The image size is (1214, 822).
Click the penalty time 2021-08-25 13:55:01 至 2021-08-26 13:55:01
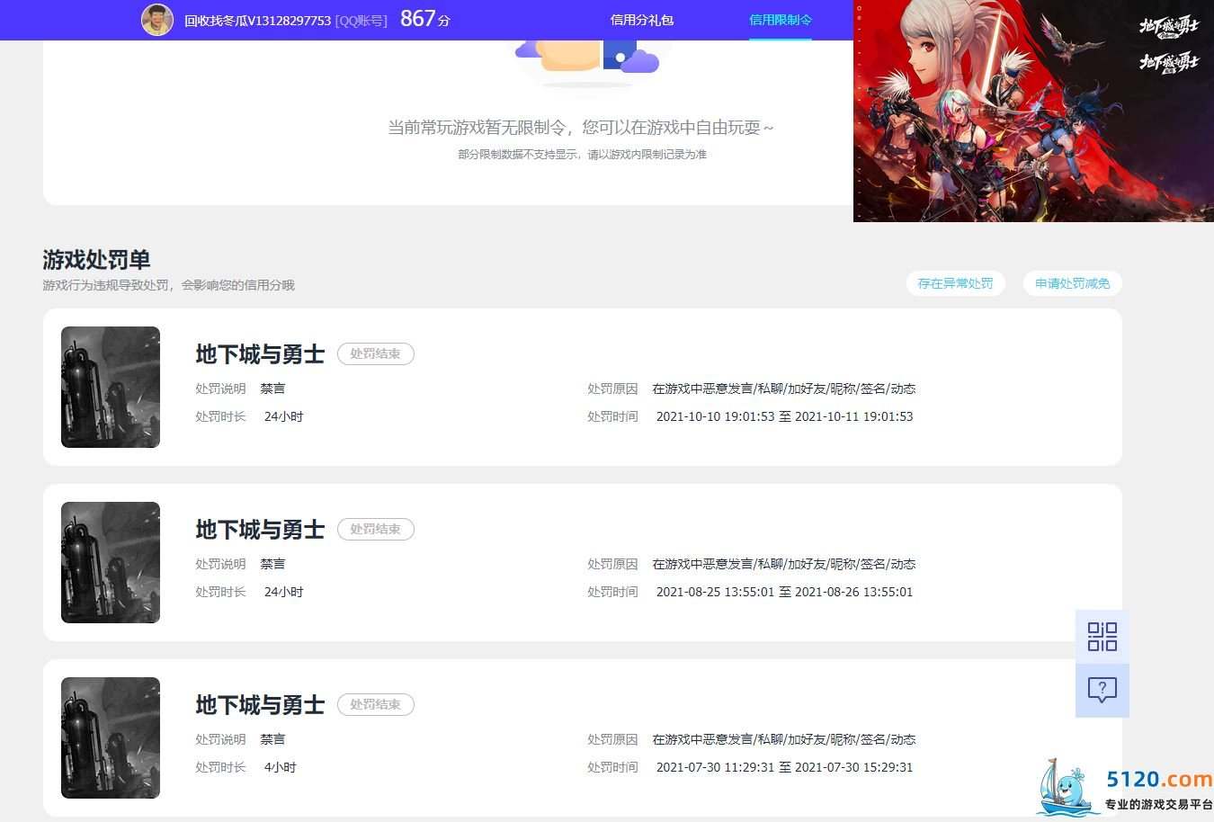coord(784,592)
